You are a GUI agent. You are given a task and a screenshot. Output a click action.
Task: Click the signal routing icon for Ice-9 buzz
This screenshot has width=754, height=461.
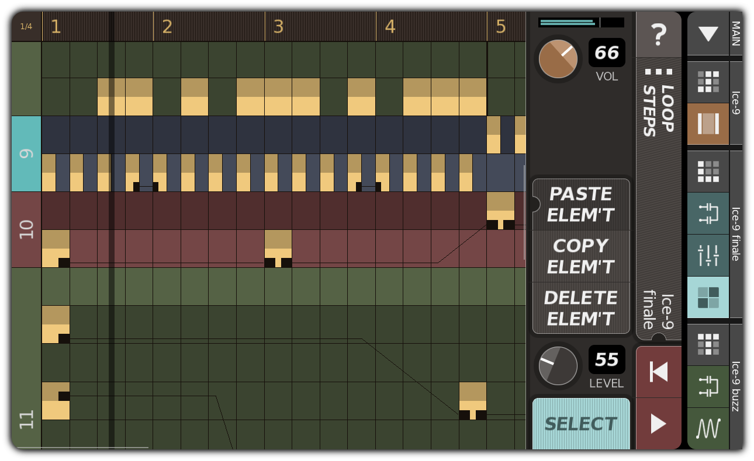708,386
